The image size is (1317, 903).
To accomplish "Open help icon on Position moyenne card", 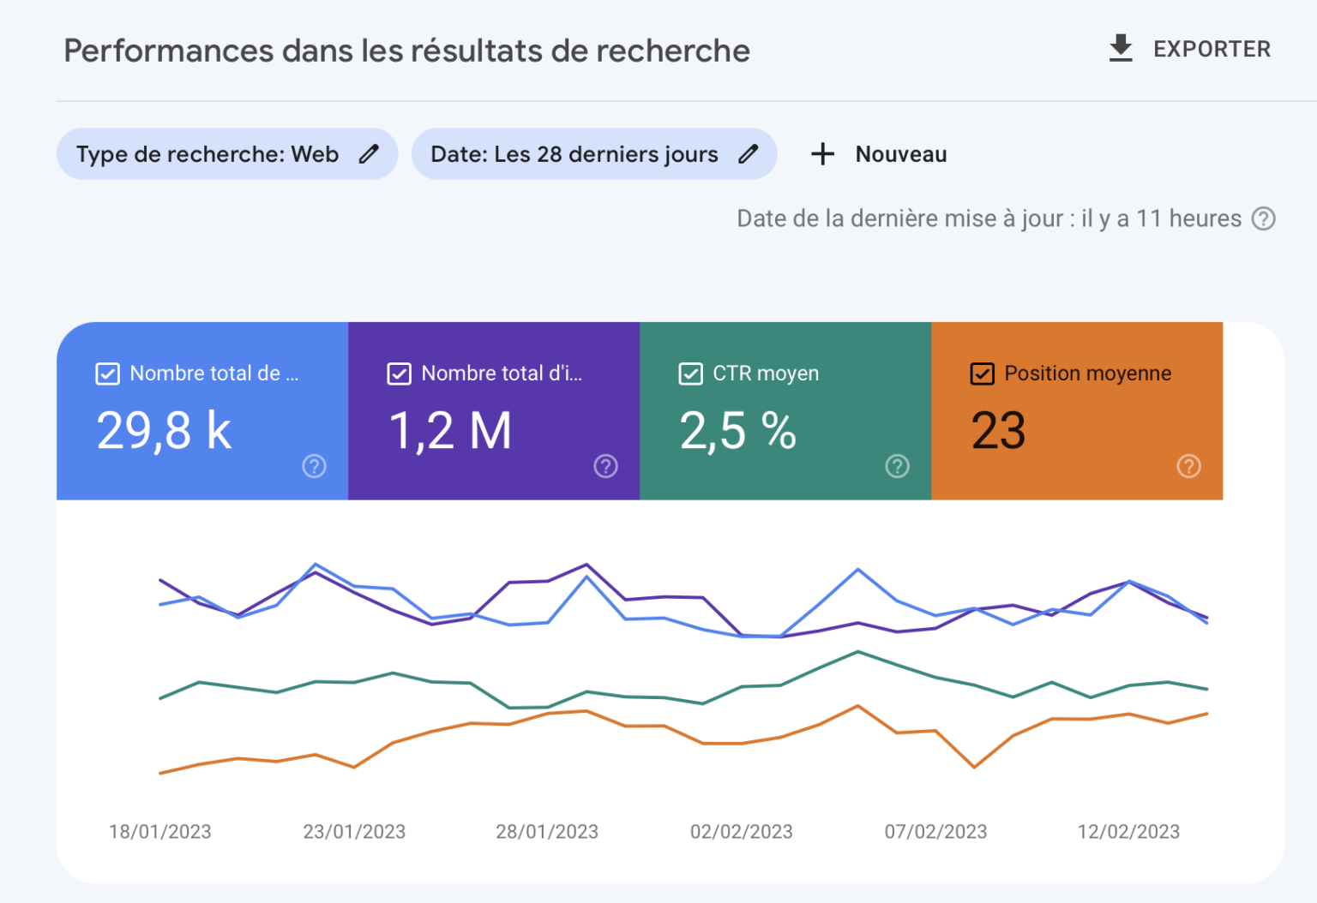I will pos(1188,466).
